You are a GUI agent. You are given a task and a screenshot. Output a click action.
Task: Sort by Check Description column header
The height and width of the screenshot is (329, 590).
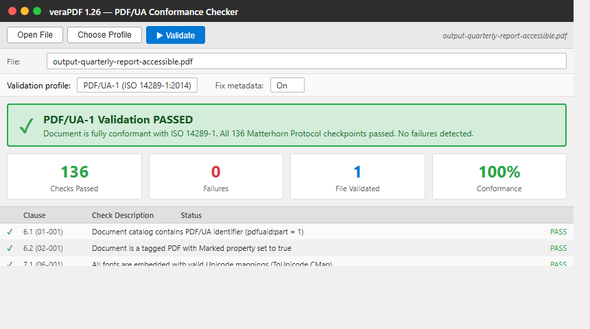pyautogui.click(x=123, y=215)
